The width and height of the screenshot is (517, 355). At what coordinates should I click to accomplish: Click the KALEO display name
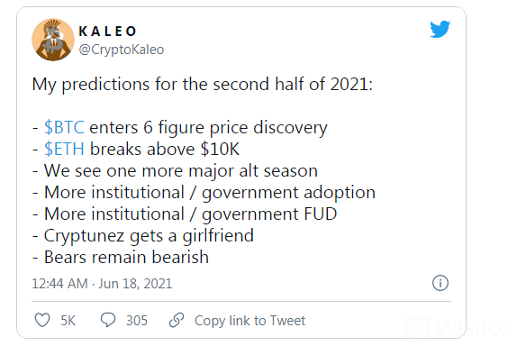pos(107,32)
